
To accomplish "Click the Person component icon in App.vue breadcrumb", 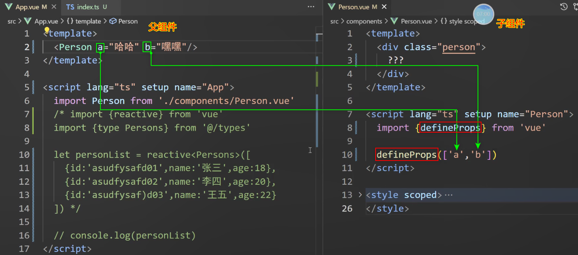I will pyautogui.click(x=113, y=21).
